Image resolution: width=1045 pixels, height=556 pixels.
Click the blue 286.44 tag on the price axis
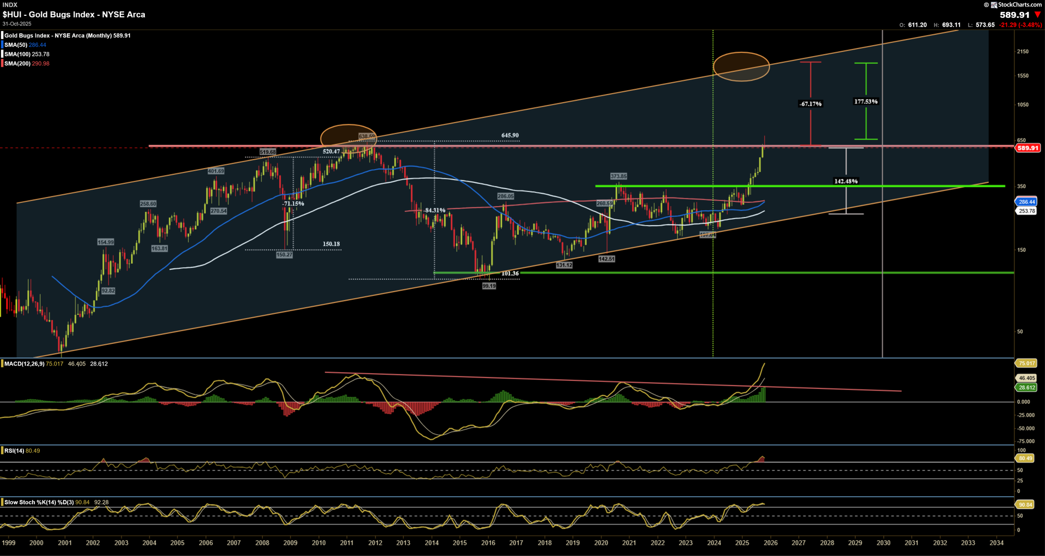tap(1026, 202)
